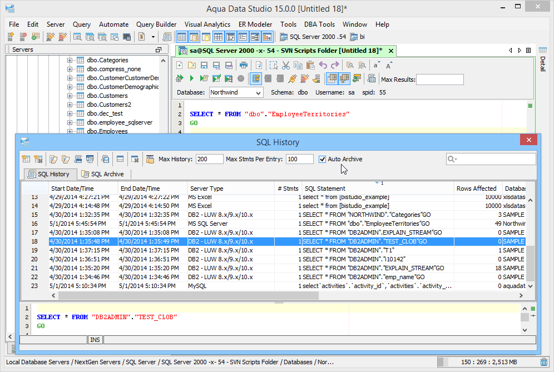Image resolution: width=554 pixels, height=372 pixels.
Task: Open the dropdown arrow beside new document icon
Action: point(153,37)
